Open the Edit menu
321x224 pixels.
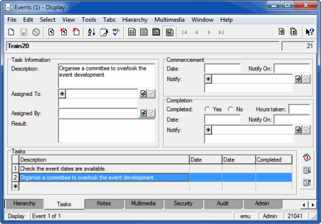(x=28, y=20)
